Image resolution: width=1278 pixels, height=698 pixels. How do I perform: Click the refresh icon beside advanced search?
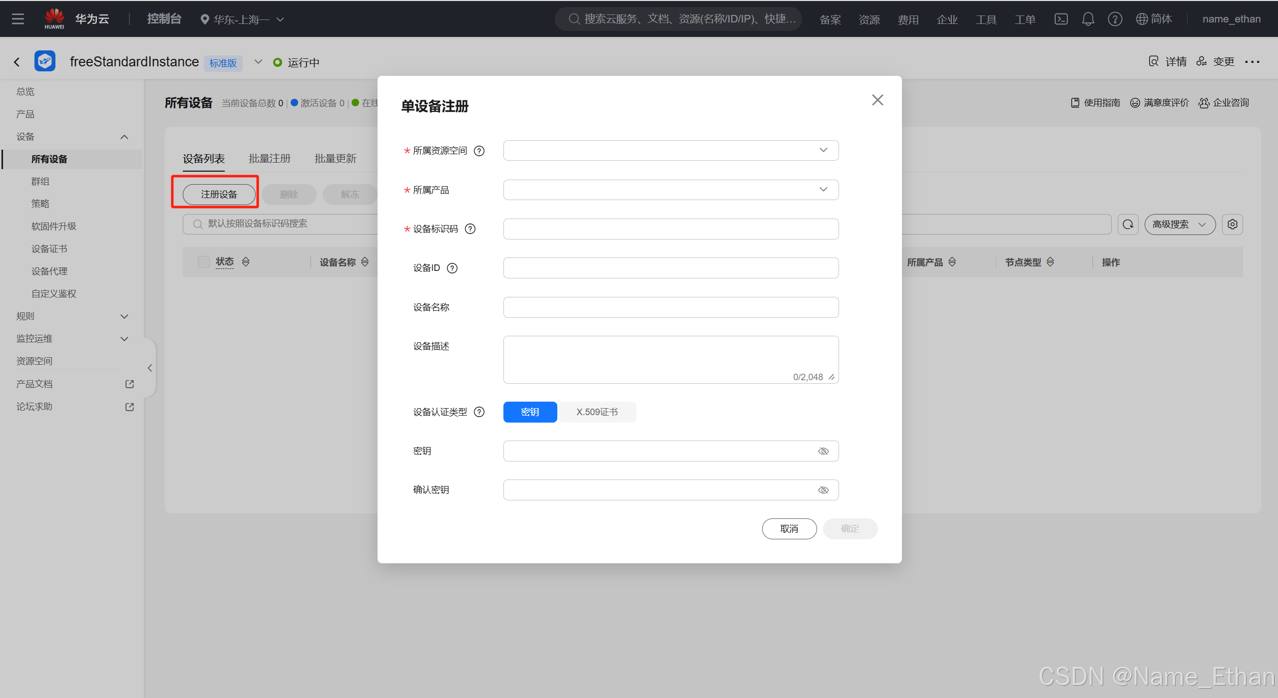point(1128,225)
